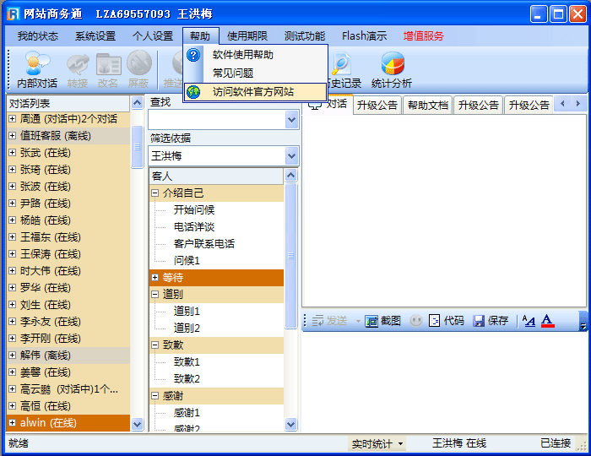Click the 截图 screenshot icon
591x456 pixels.
pos(371,321)
